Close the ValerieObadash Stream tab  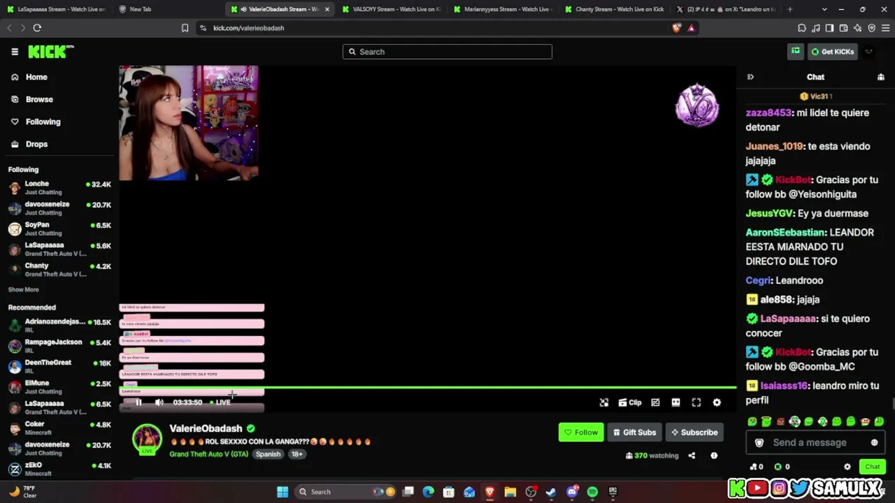(327, 9)
